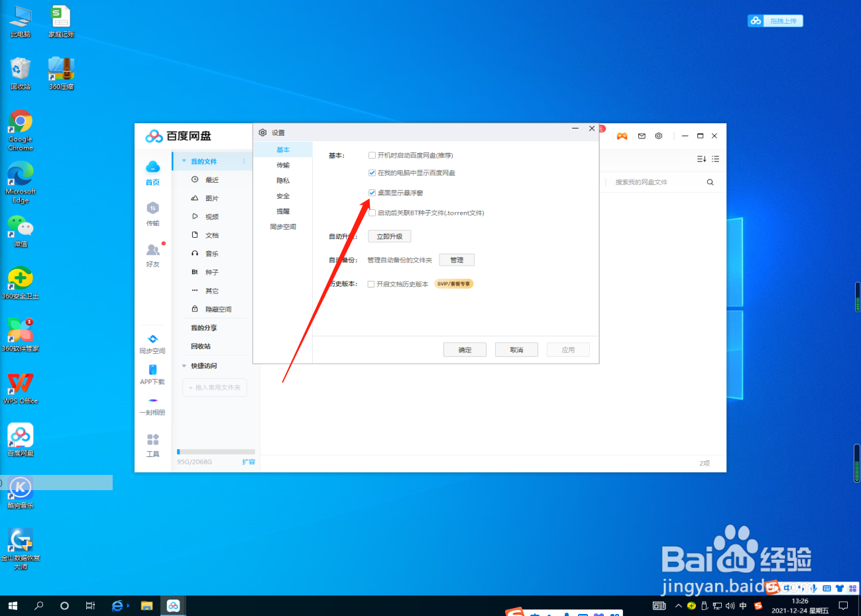Click the sort order icon

point(701,159)
